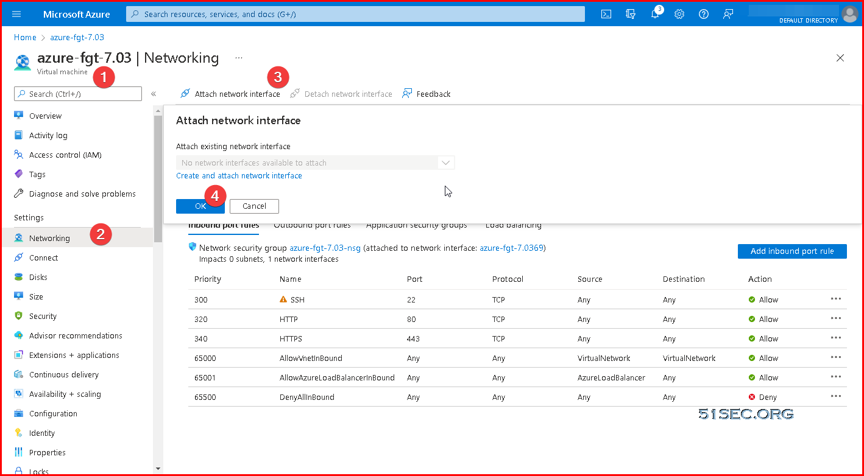Open the notifications bell
Viewport: 864px width, 476px height.
coord(655,14)
